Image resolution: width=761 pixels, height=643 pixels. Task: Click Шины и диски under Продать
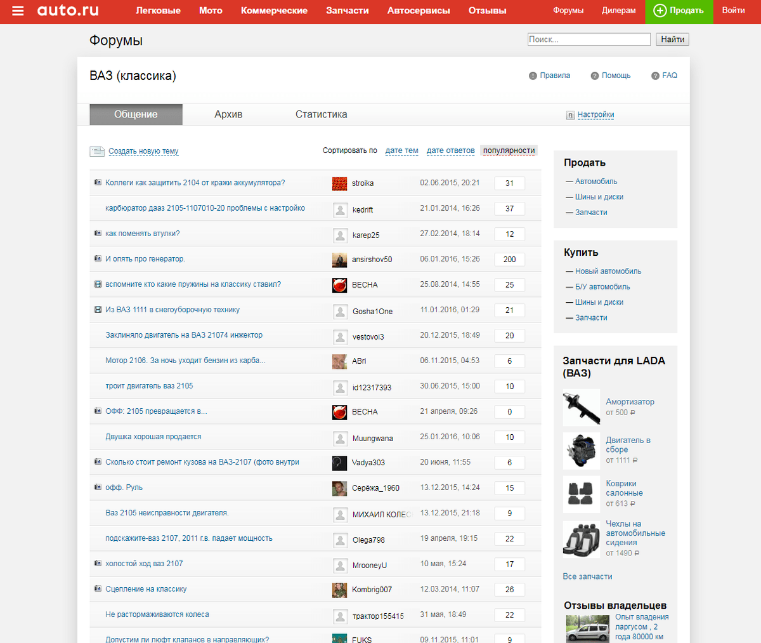599,197
